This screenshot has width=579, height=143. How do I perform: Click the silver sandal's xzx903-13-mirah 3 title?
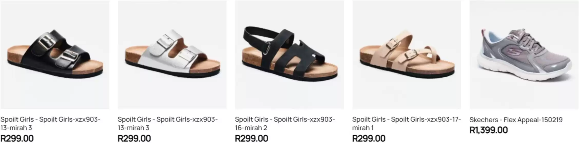pyautogui.click(x=168, y=123)
